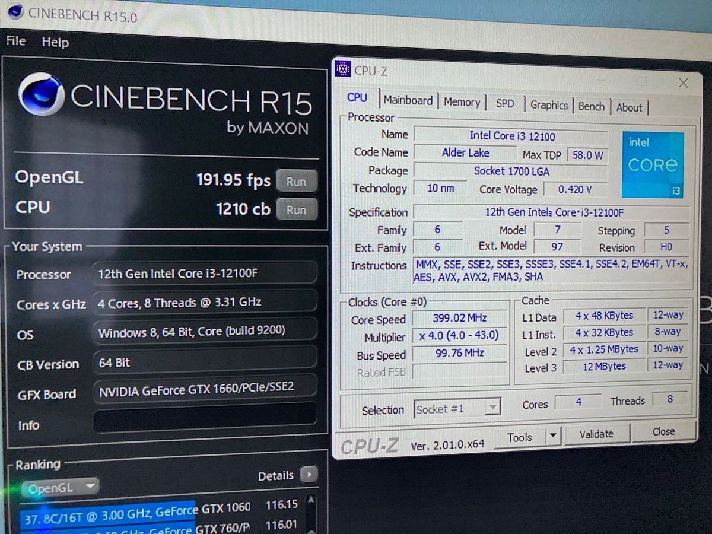Switch to the Mainboard tab in CPU-Z

click(408, 100)
